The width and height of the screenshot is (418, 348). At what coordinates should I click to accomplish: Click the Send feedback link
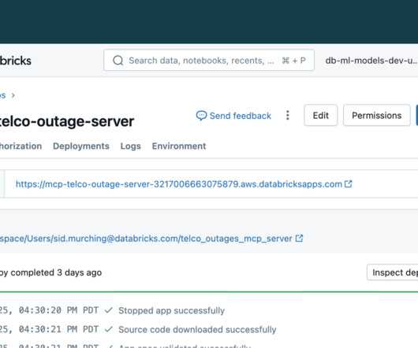[233, 116]
